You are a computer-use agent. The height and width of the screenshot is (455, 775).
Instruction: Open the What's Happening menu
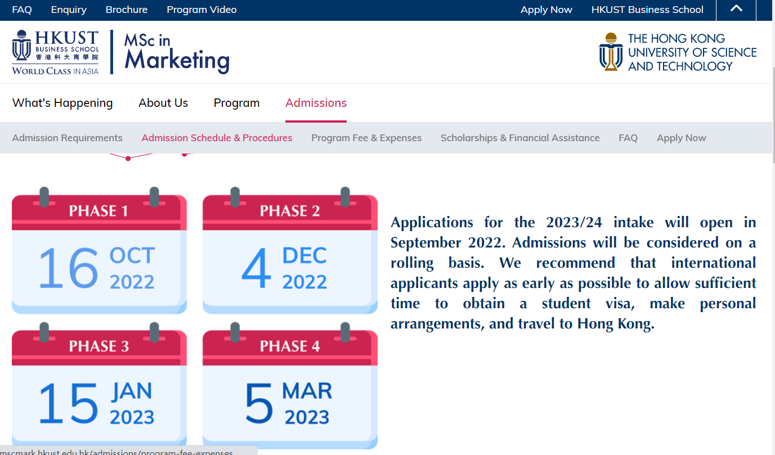click(x=62, y=103)
